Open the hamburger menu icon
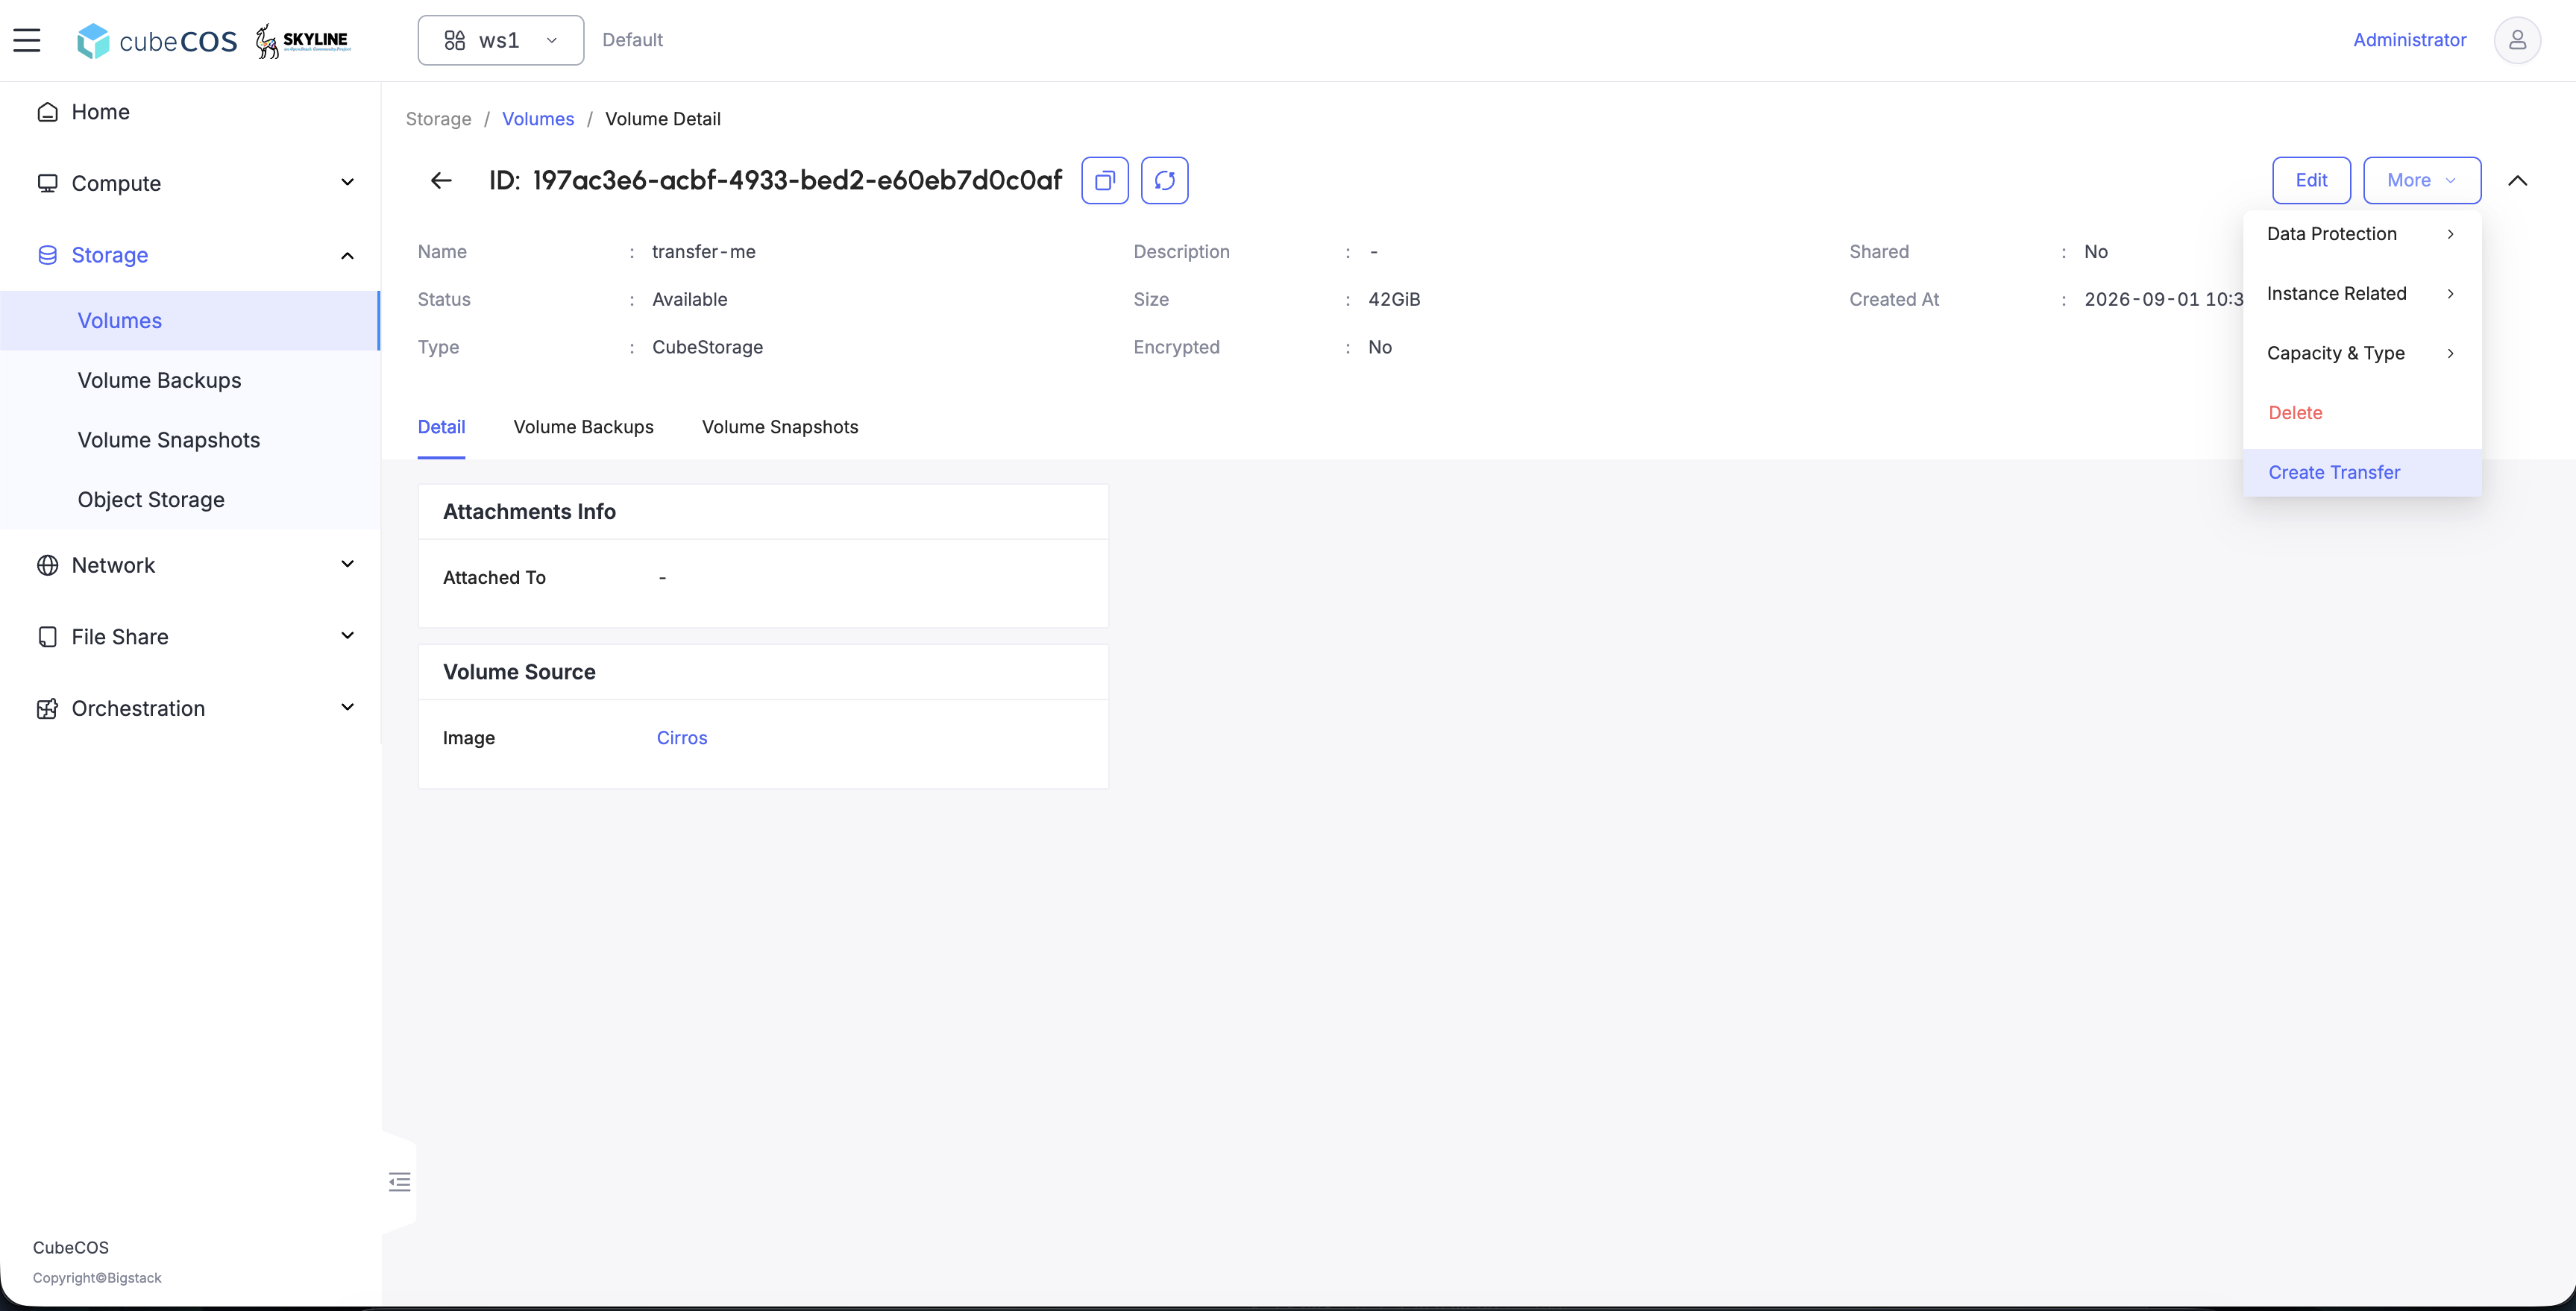2576x1311 pixels. [27, 40]
